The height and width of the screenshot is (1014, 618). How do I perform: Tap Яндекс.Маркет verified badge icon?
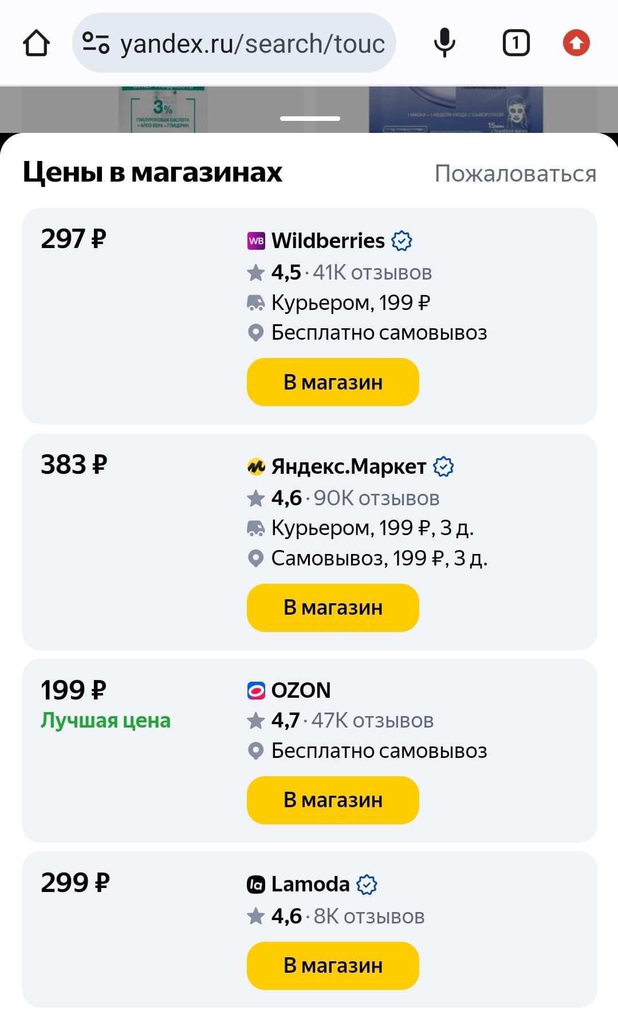tap(443, 467)
